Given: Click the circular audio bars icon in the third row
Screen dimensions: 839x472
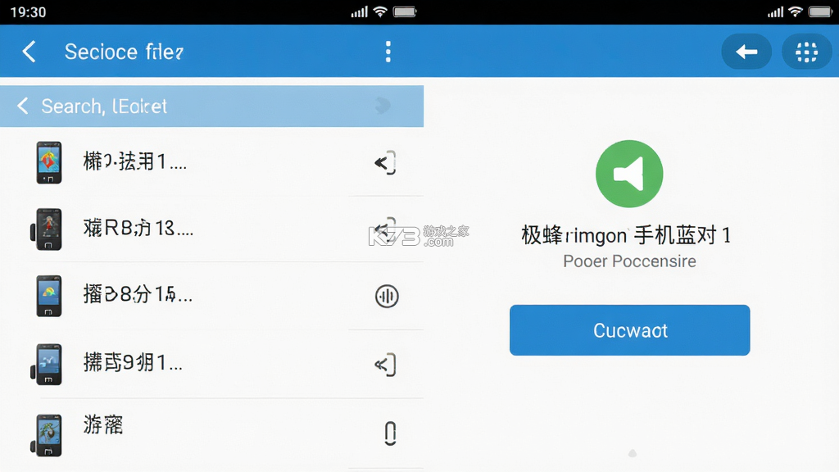Looking at the screenshot, I should tap(387, 296).
